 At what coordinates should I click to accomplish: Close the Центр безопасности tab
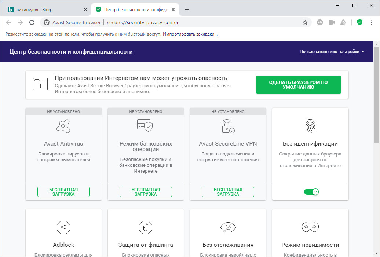pos(173,10)
